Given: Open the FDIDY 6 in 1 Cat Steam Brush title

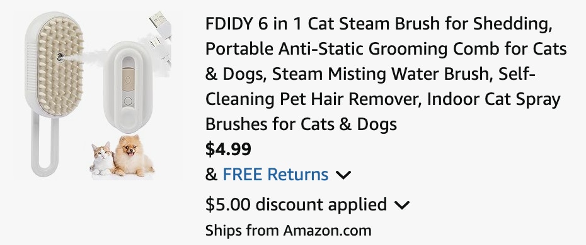Looking at the screenshot, I should 386,74.
